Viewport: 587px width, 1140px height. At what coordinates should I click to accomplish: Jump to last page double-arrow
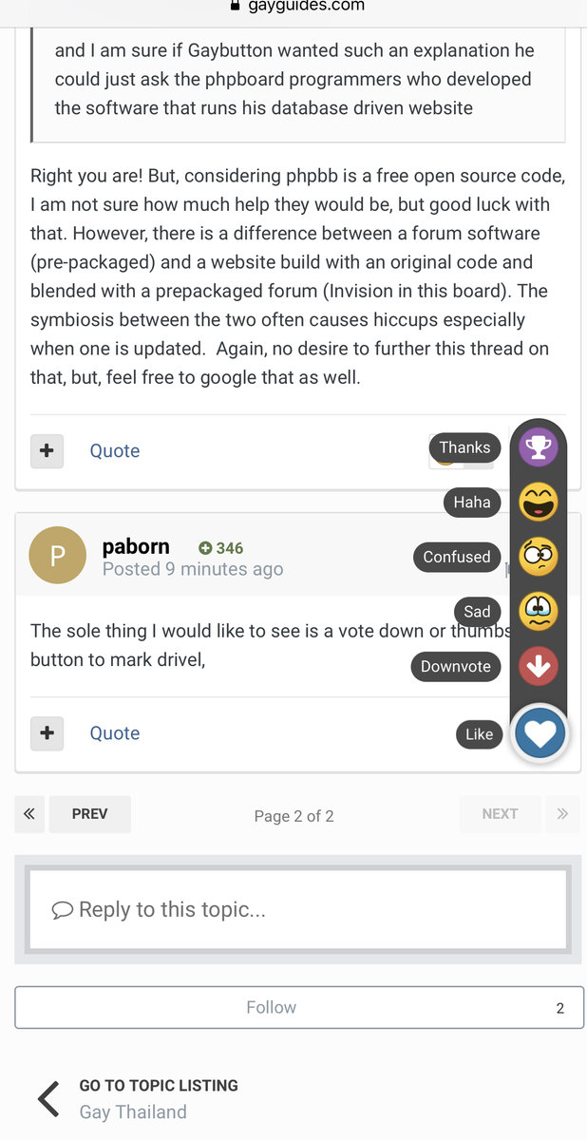(562, 814)
